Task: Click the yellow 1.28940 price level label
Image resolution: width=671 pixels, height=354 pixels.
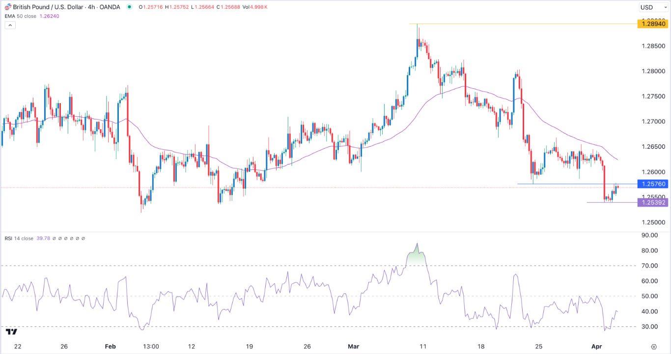Action: 653,24
